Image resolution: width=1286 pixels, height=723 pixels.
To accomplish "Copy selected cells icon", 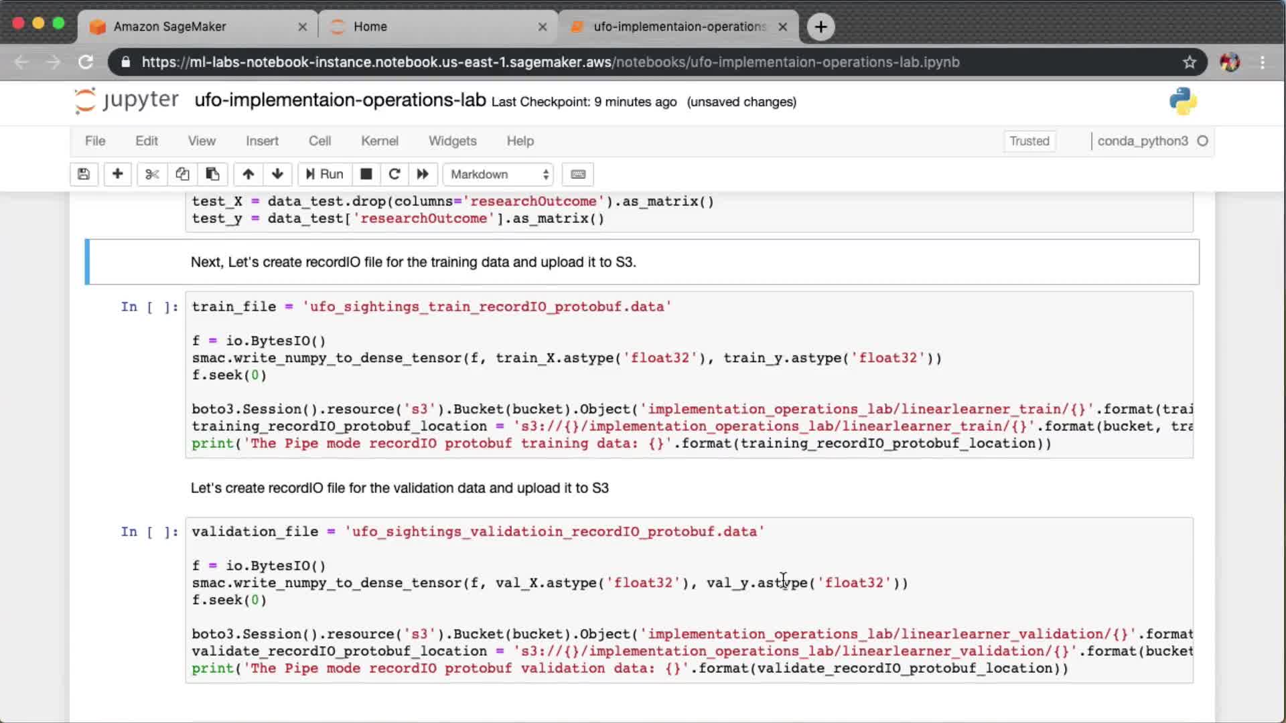I will tap(182, 174).
